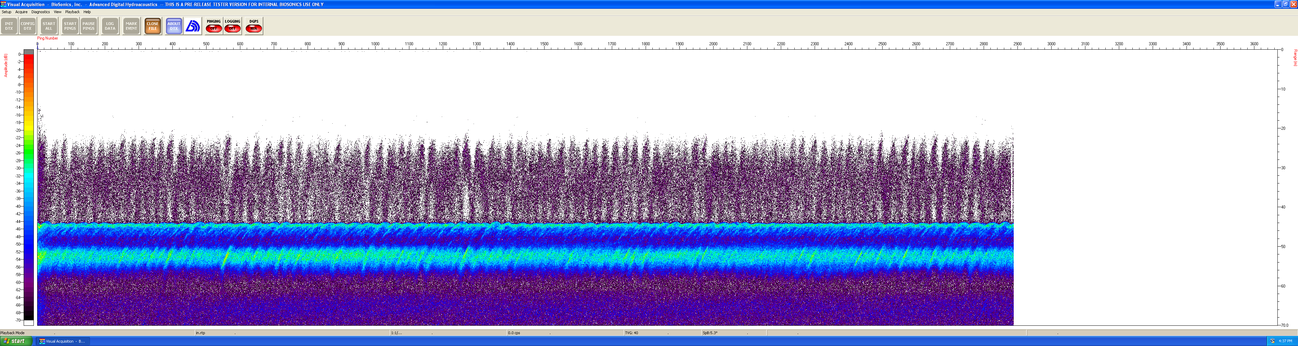This screenshot has height=346, width=1298.
Task: Select Visual Acquisition taskbar button
Action: coord(63,342)
